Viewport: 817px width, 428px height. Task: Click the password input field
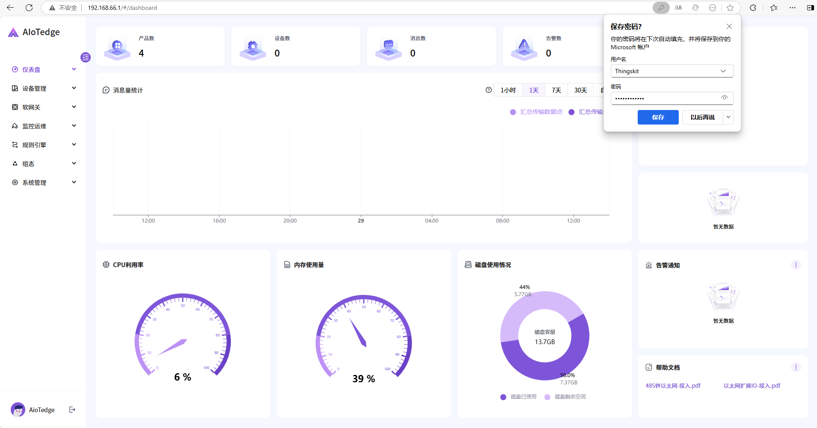click(x=665, y=98)
